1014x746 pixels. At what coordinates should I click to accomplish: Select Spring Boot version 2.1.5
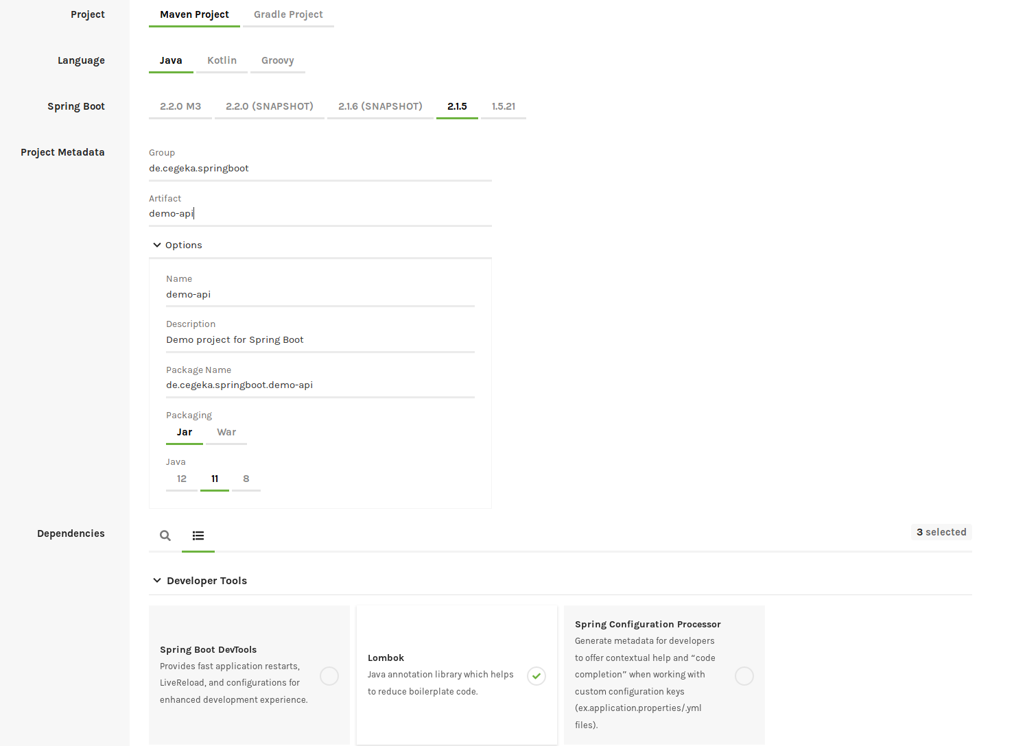[457, 106]
